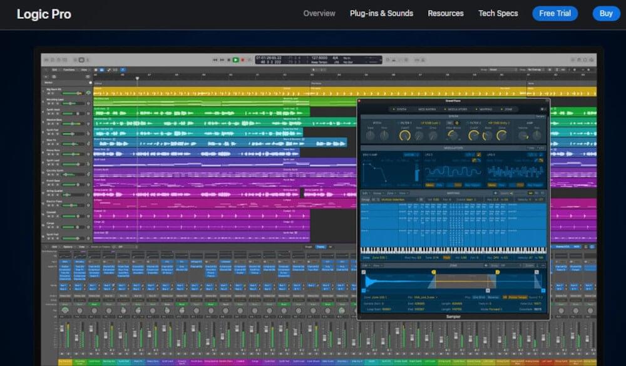Image resolution: width=626 pixels, height=366 pixels.
Task: Toggle the Cycle button beside Record
Action: pyautogui.click(x=249, y=60)
